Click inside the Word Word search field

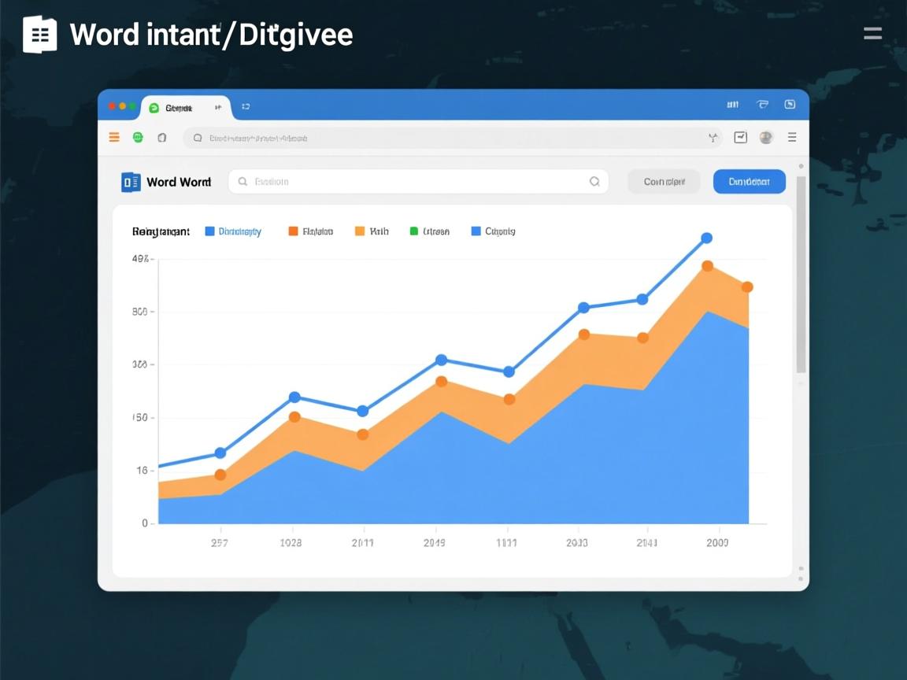click(417, 182)
